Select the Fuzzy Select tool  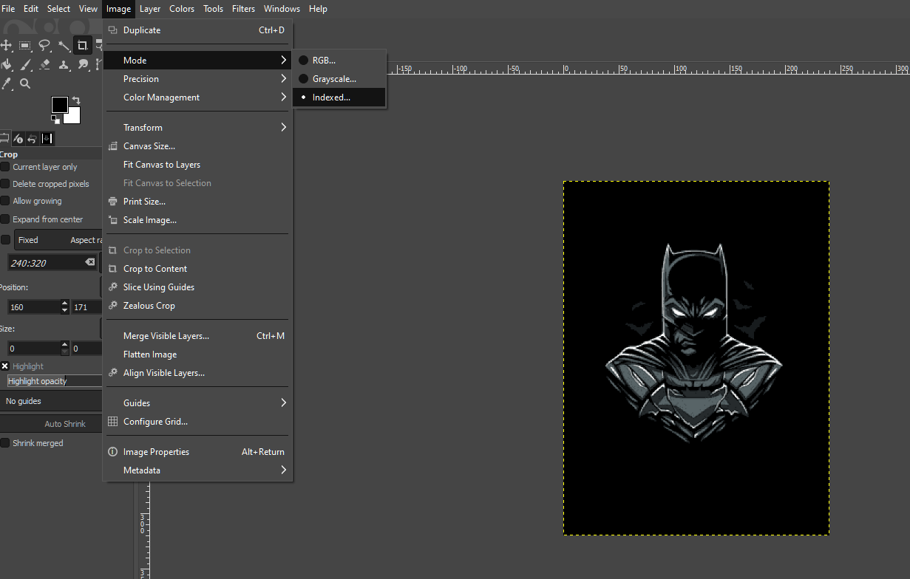tap(63, 45)
